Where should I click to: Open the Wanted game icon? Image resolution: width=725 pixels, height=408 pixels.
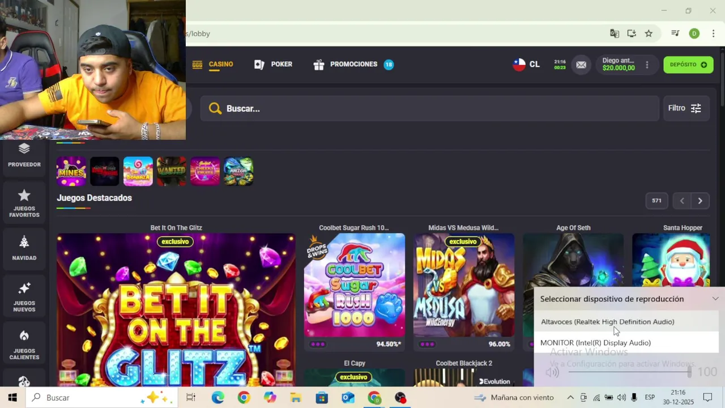coord(172,171)
